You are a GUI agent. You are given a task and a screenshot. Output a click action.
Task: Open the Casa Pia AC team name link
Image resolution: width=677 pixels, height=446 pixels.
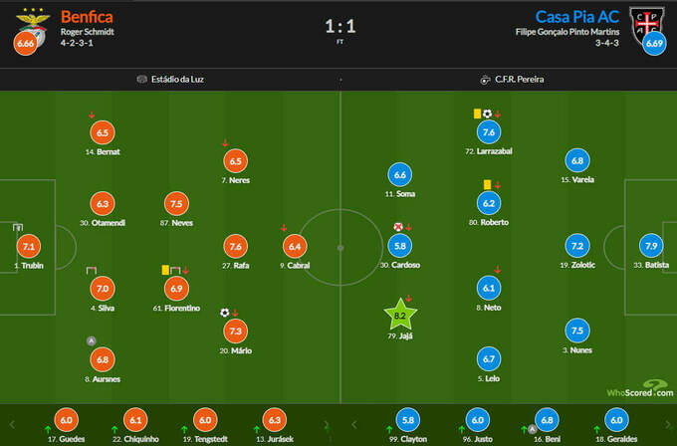pos(577,17)
